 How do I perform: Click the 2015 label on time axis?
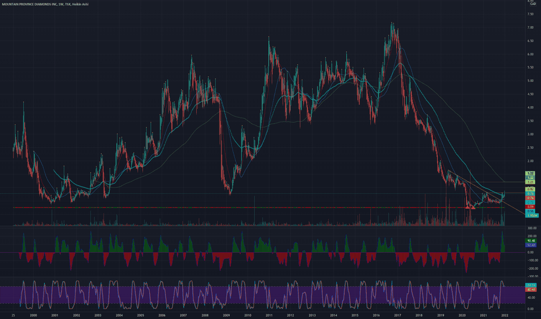click(355, 315)
